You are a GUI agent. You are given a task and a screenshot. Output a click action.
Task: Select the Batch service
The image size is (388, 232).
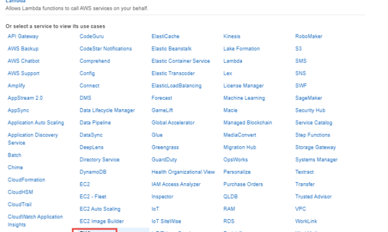(x=14, y=155)
